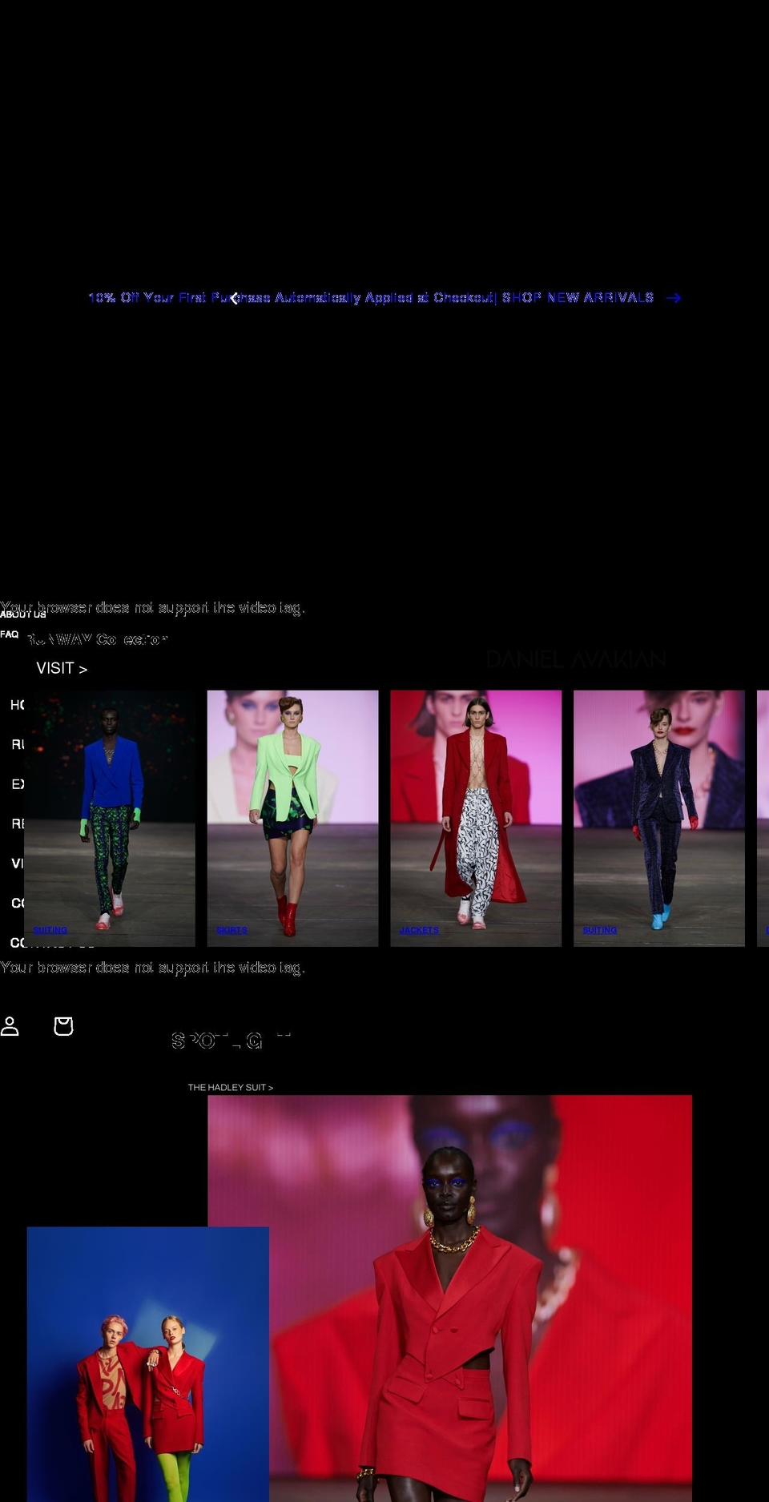Click the previous announcement chevron
Image resolution: width=769 pixels, height=1502 pixels.
pyautogui.click(x=234, y=299)
